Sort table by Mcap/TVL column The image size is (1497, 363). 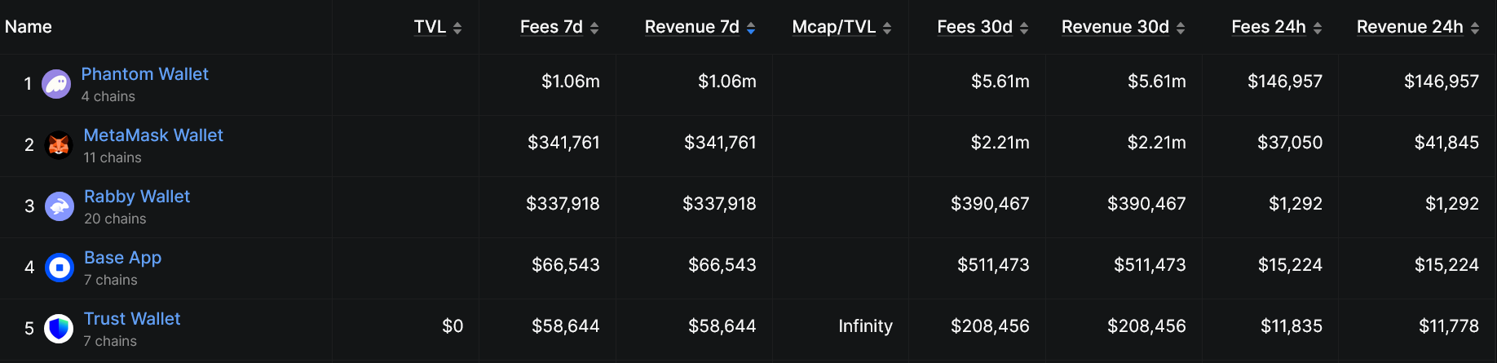click(x=833, y=27)
